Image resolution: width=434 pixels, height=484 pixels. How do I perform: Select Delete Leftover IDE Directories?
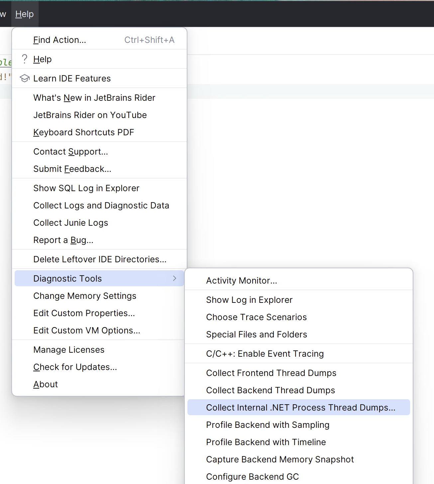[x=100, y=259]
